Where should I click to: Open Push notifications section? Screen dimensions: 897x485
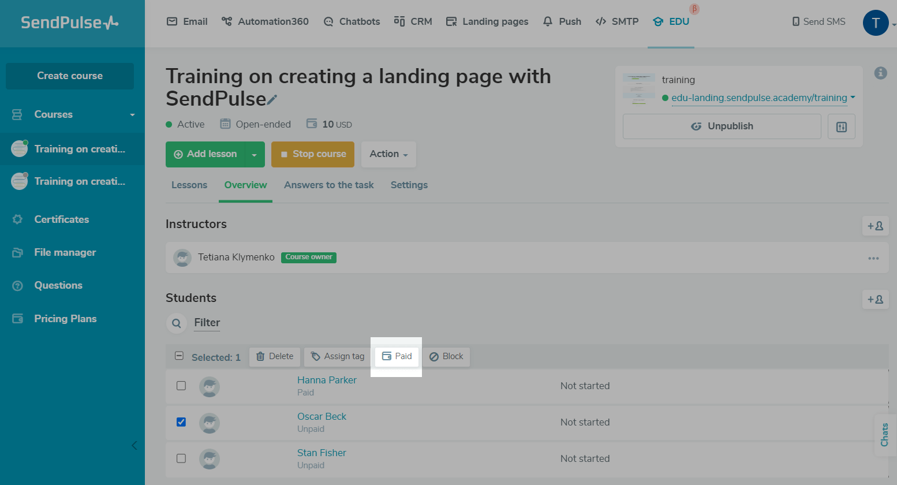(x=562, y=21)
